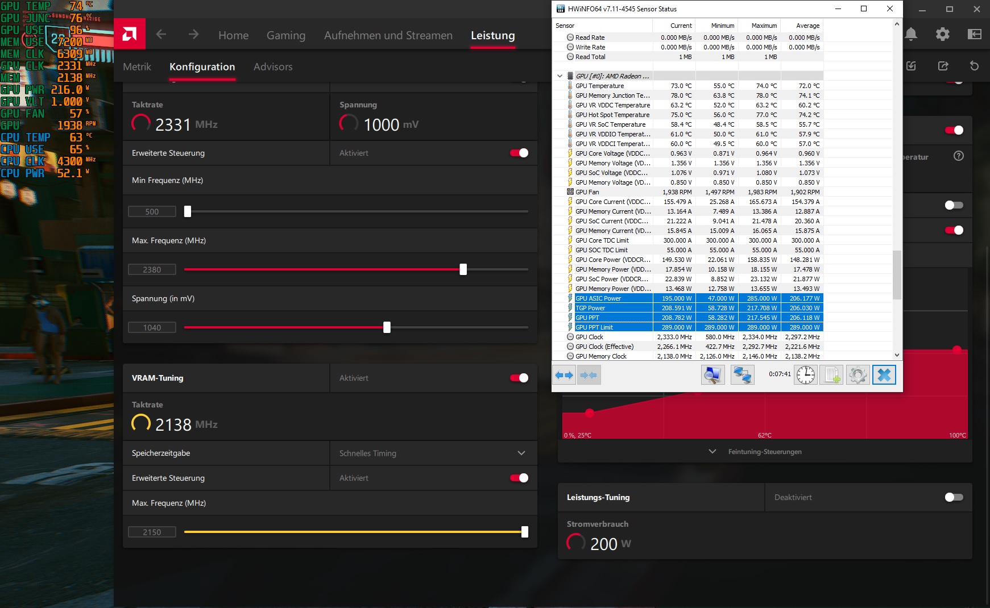The image size is (990, 608).
Task: Click the VRAM Max. Frequenz yellow slider handle
Action: pos(525,532)
